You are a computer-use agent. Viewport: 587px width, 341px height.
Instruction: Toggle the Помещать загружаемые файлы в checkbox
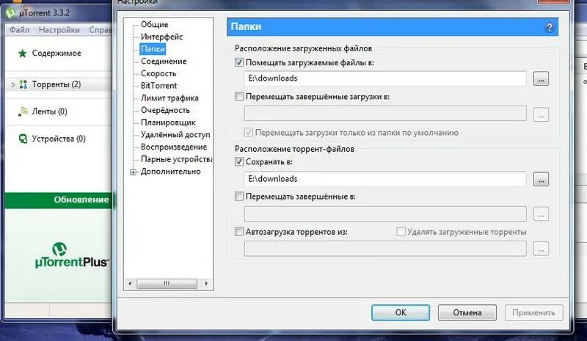pyautogui.click(x=239, y=62)
